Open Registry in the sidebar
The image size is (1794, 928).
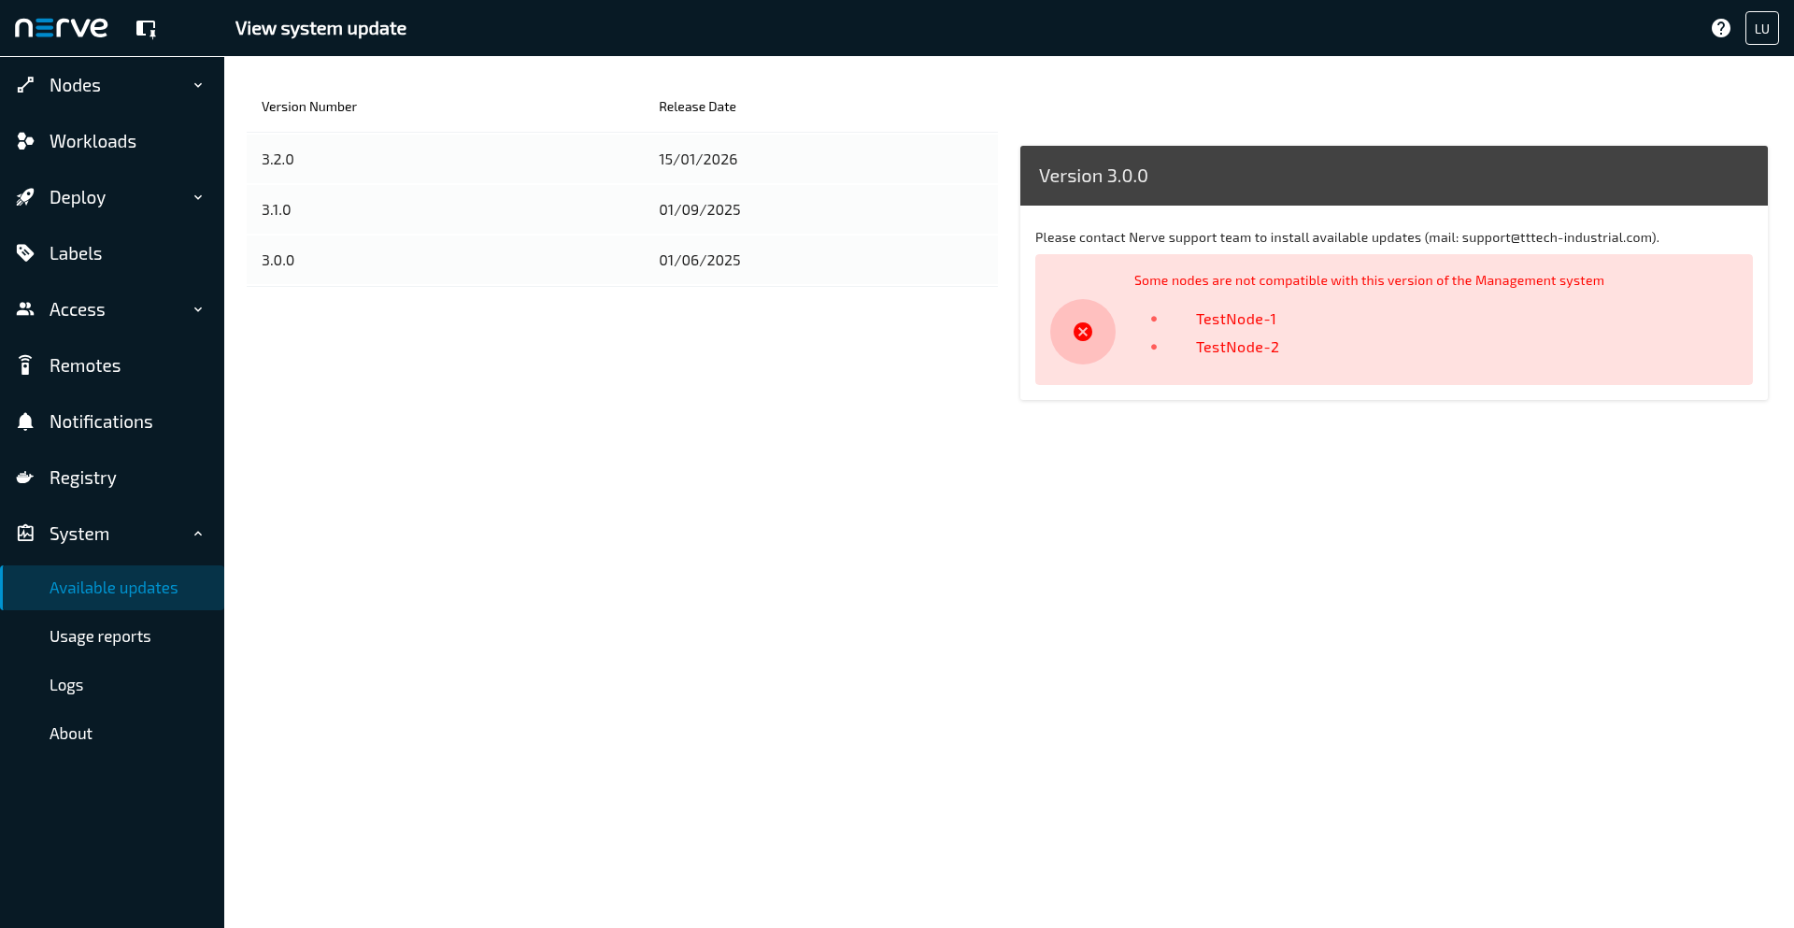click(x=112, y=478)
